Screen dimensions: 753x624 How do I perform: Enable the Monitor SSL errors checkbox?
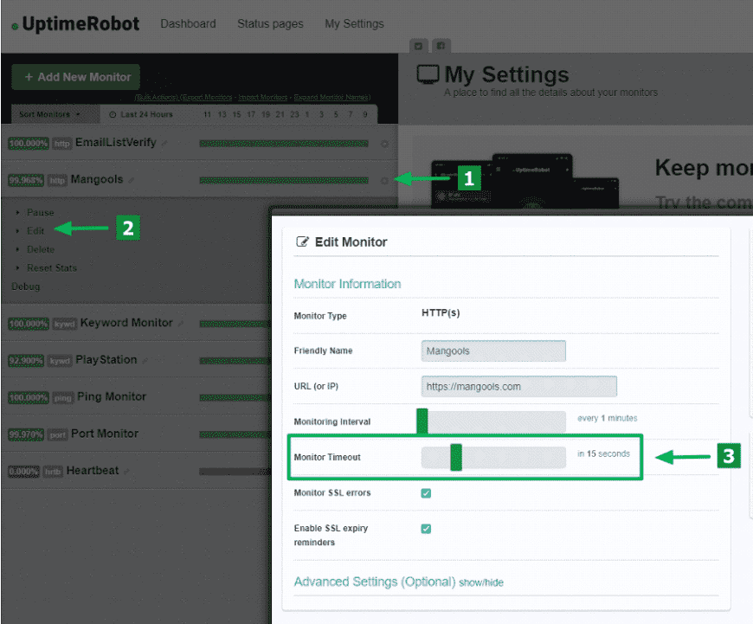426,492
